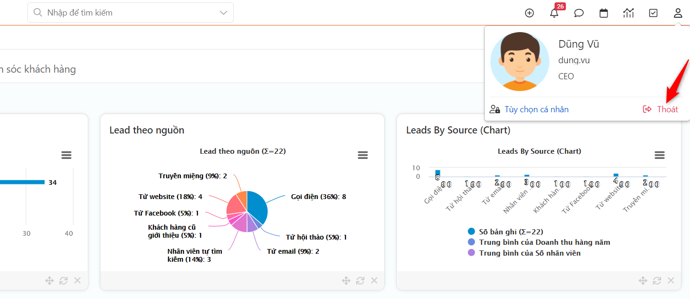The image size is (690, 299).
Task: Close the Leads By Source (Chart) widget
Action: pyautogui.click(x=671, y=281)
